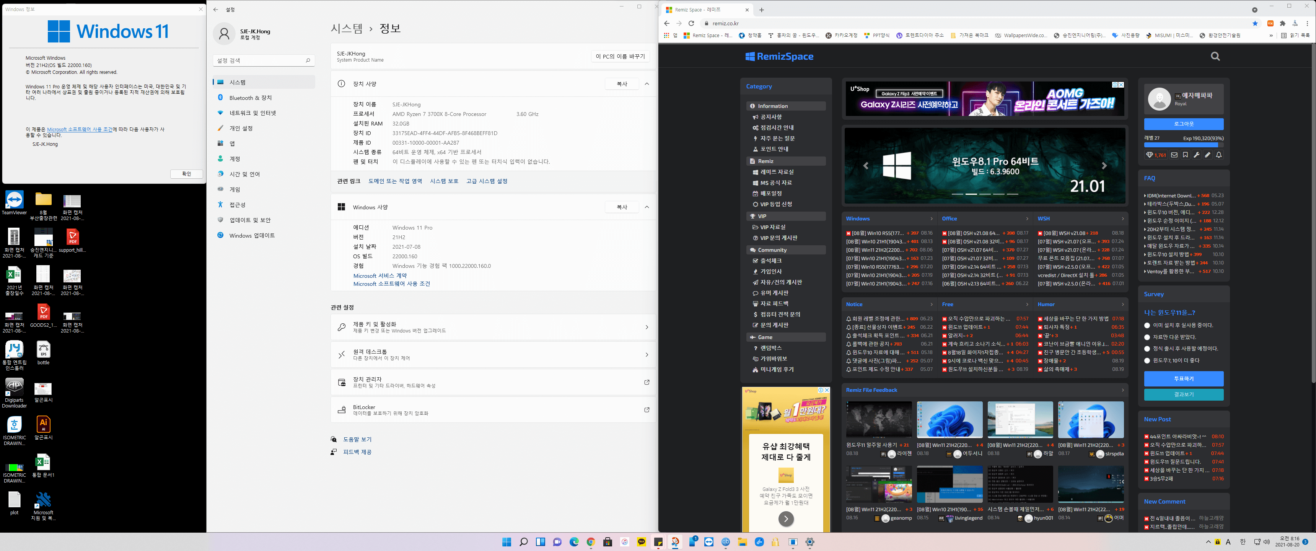Screen dimensions: 1316x551
Task: Click the second banner carousel indicator dash
Action: [971, 194]
